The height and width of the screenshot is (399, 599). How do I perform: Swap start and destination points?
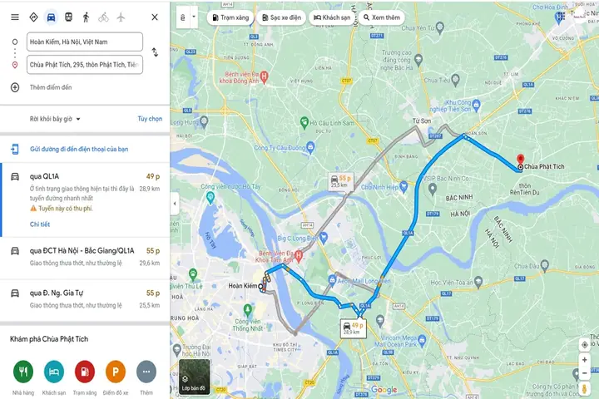155,52
